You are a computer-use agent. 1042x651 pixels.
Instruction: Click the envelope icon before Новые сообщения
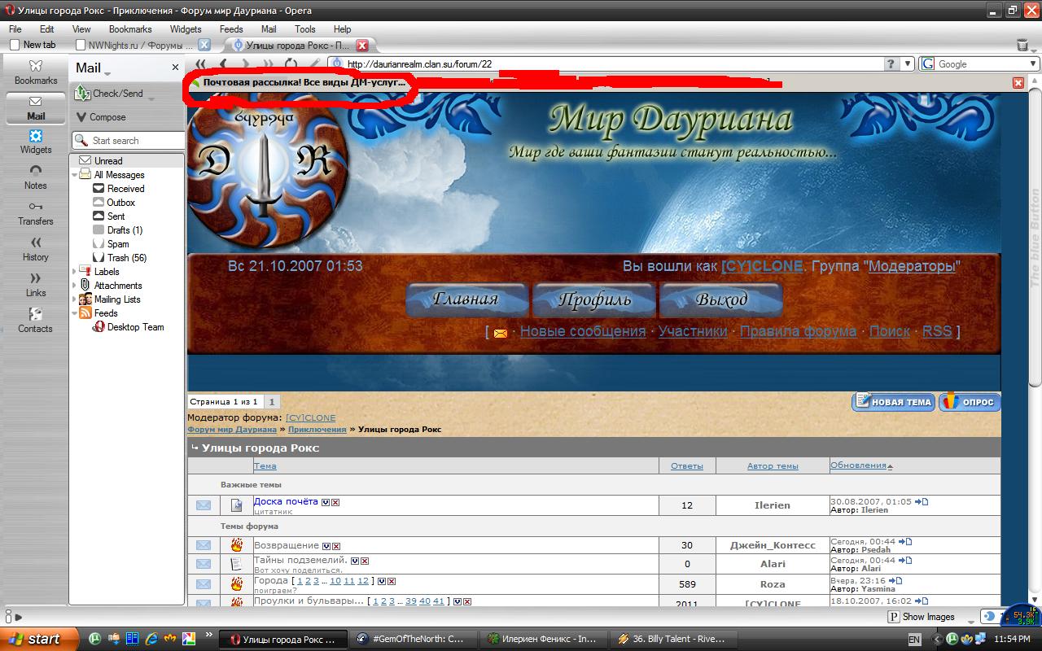(500, 333)
